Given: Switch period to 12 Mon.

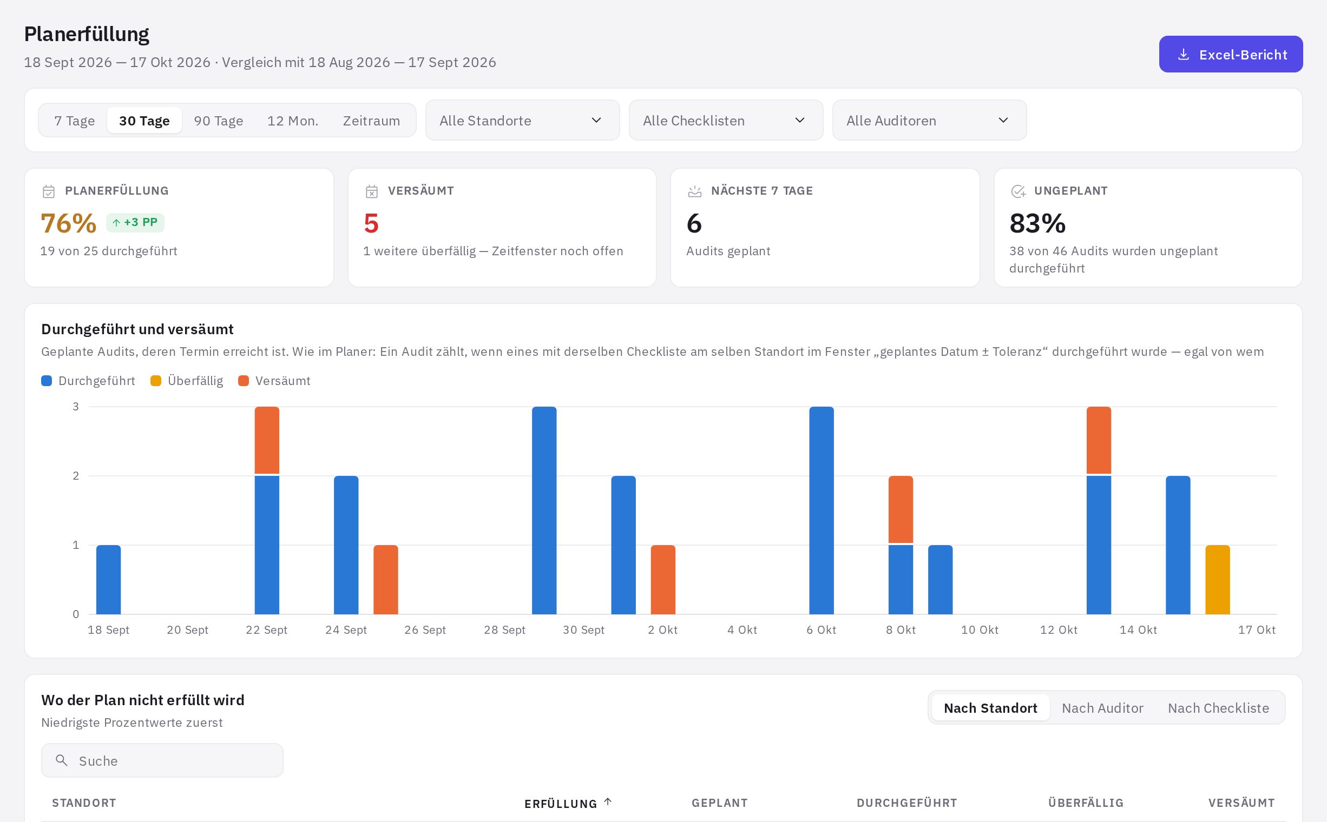Looking at the screenshot, I should [x=293, y=121].
